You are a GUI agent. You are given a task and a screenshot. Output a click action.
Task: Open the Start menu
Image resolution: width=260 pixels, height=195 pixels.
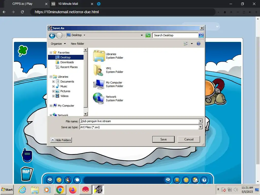(7, 190)
